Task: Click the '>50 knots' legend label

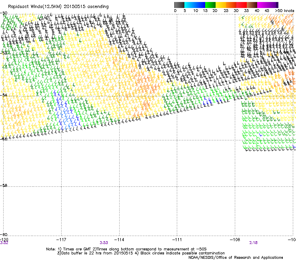Action: coord(284,11)
